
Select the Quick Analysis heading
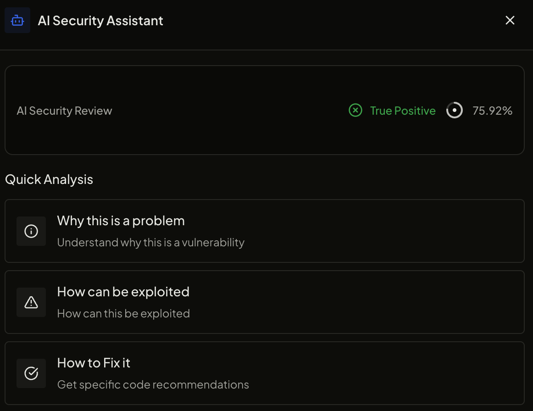coord(49,179)
